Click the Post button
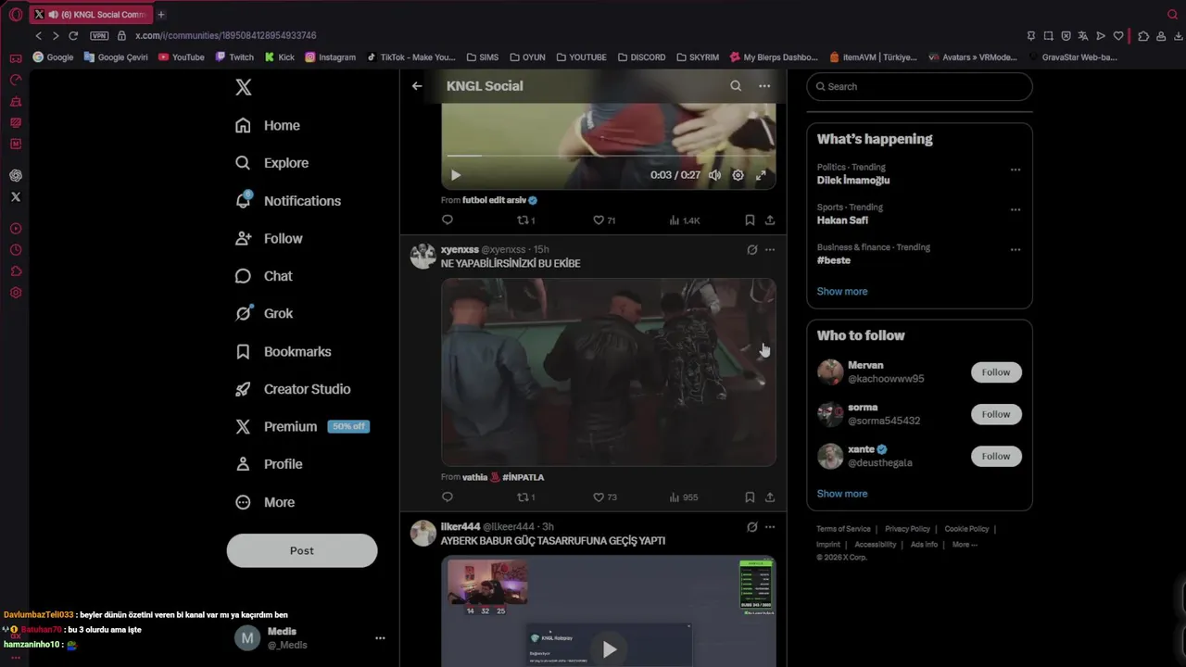The height and width of the screenshot is (667, 1186). pyautogui.click(x=302, y=550)
